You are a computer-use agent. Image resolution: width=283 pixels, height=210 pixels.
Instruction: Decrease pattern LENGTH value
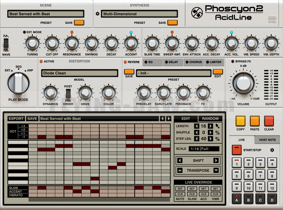click(x=197, y=126)
